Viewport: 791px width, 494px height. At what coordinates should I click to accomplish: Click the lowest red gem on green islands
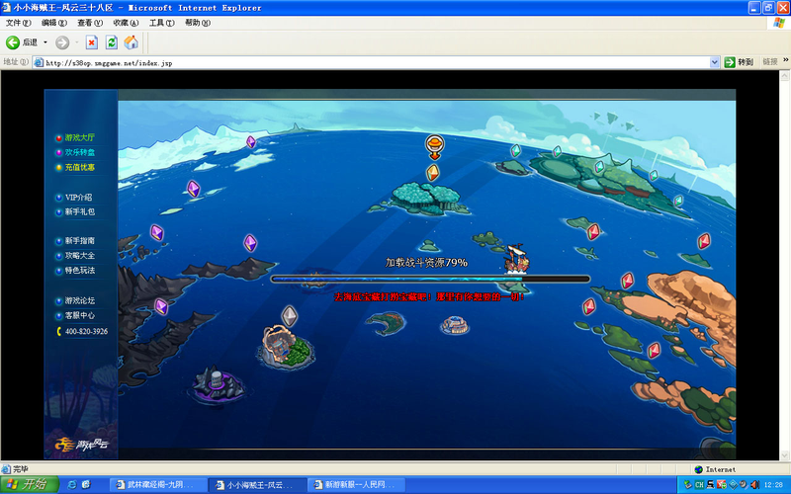coord(654,350)
